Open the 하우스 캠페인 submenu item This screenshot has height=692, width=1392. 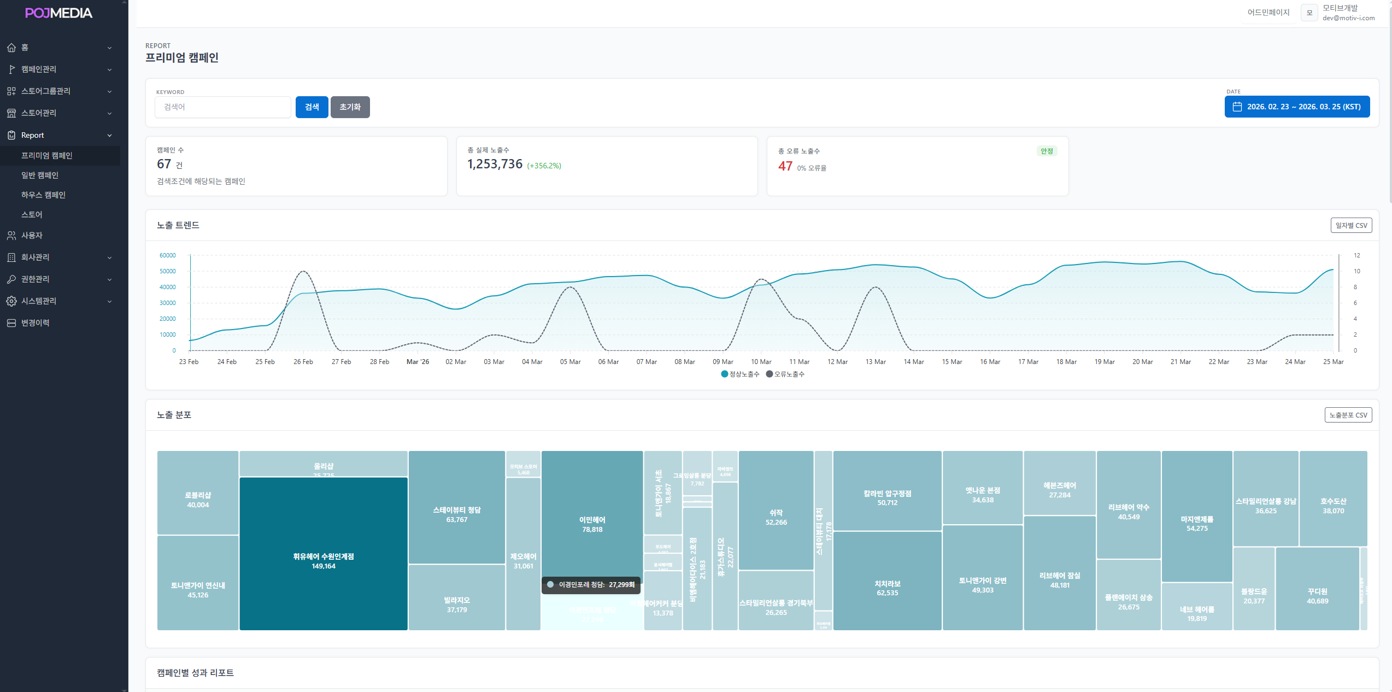click(x=43, y=195)
